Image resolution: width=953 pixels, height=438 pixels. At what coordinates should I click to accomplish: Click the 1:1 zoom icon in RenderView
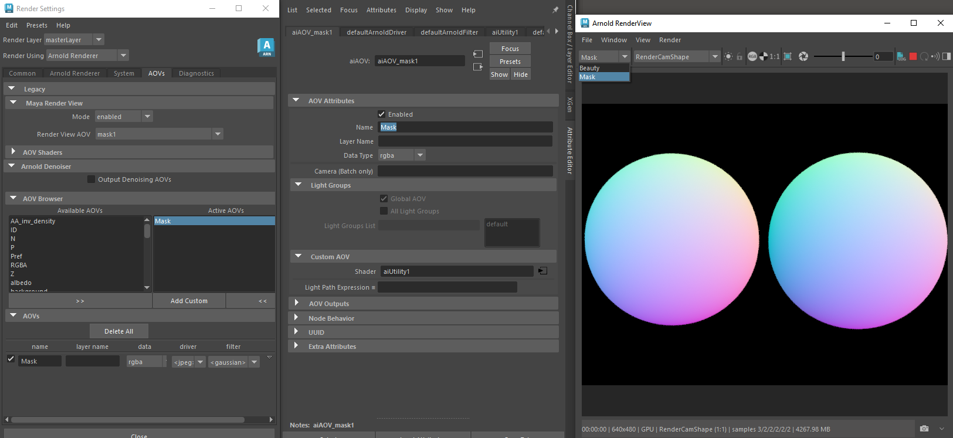[775, 56]
